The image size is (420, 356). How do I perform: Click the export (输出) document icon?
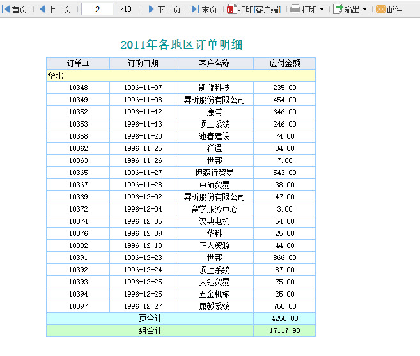(x=338, y=10)
